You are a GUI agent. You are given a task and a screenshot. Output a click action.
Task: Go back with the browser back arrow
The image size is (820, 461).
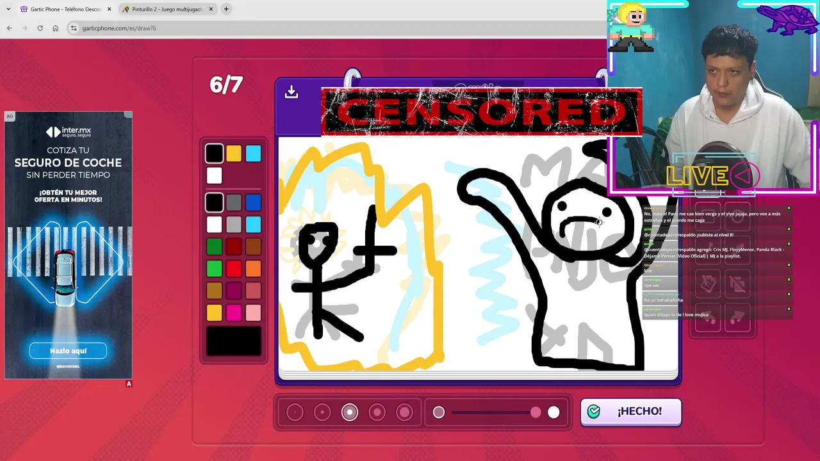pyautogui.click(x=9, y=28)
